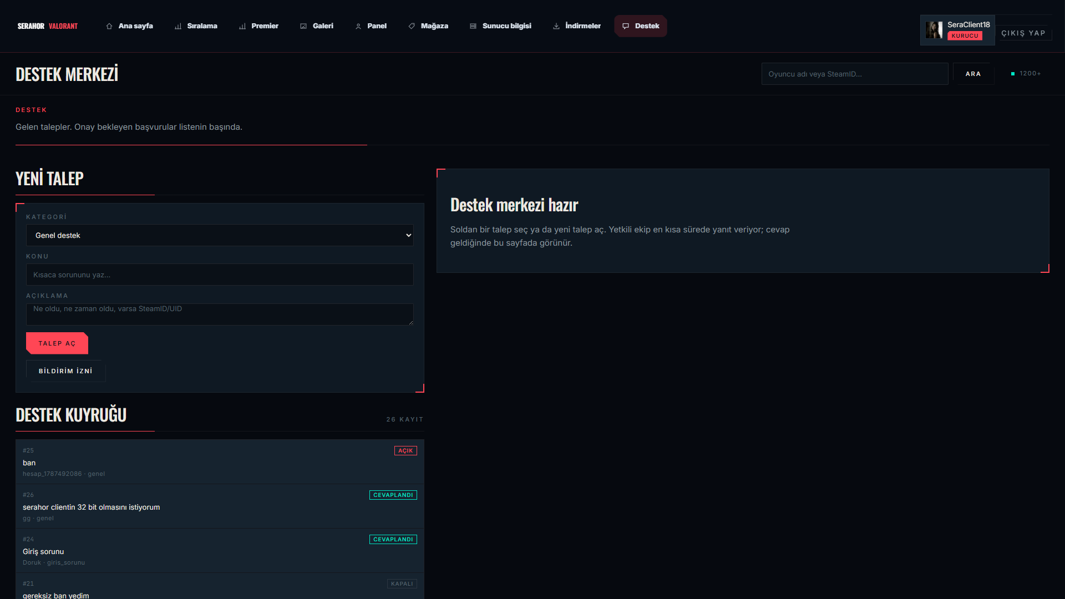Viewport: 1065px width, 599px height.
Task: Open the Panel menu item
Action: (x=371, y=26)
